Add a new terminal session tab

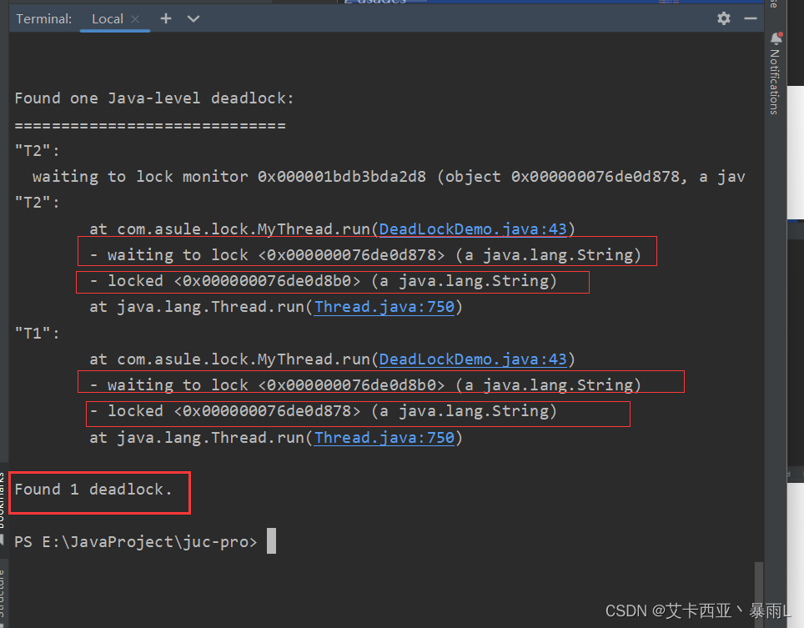click(166, 19)
